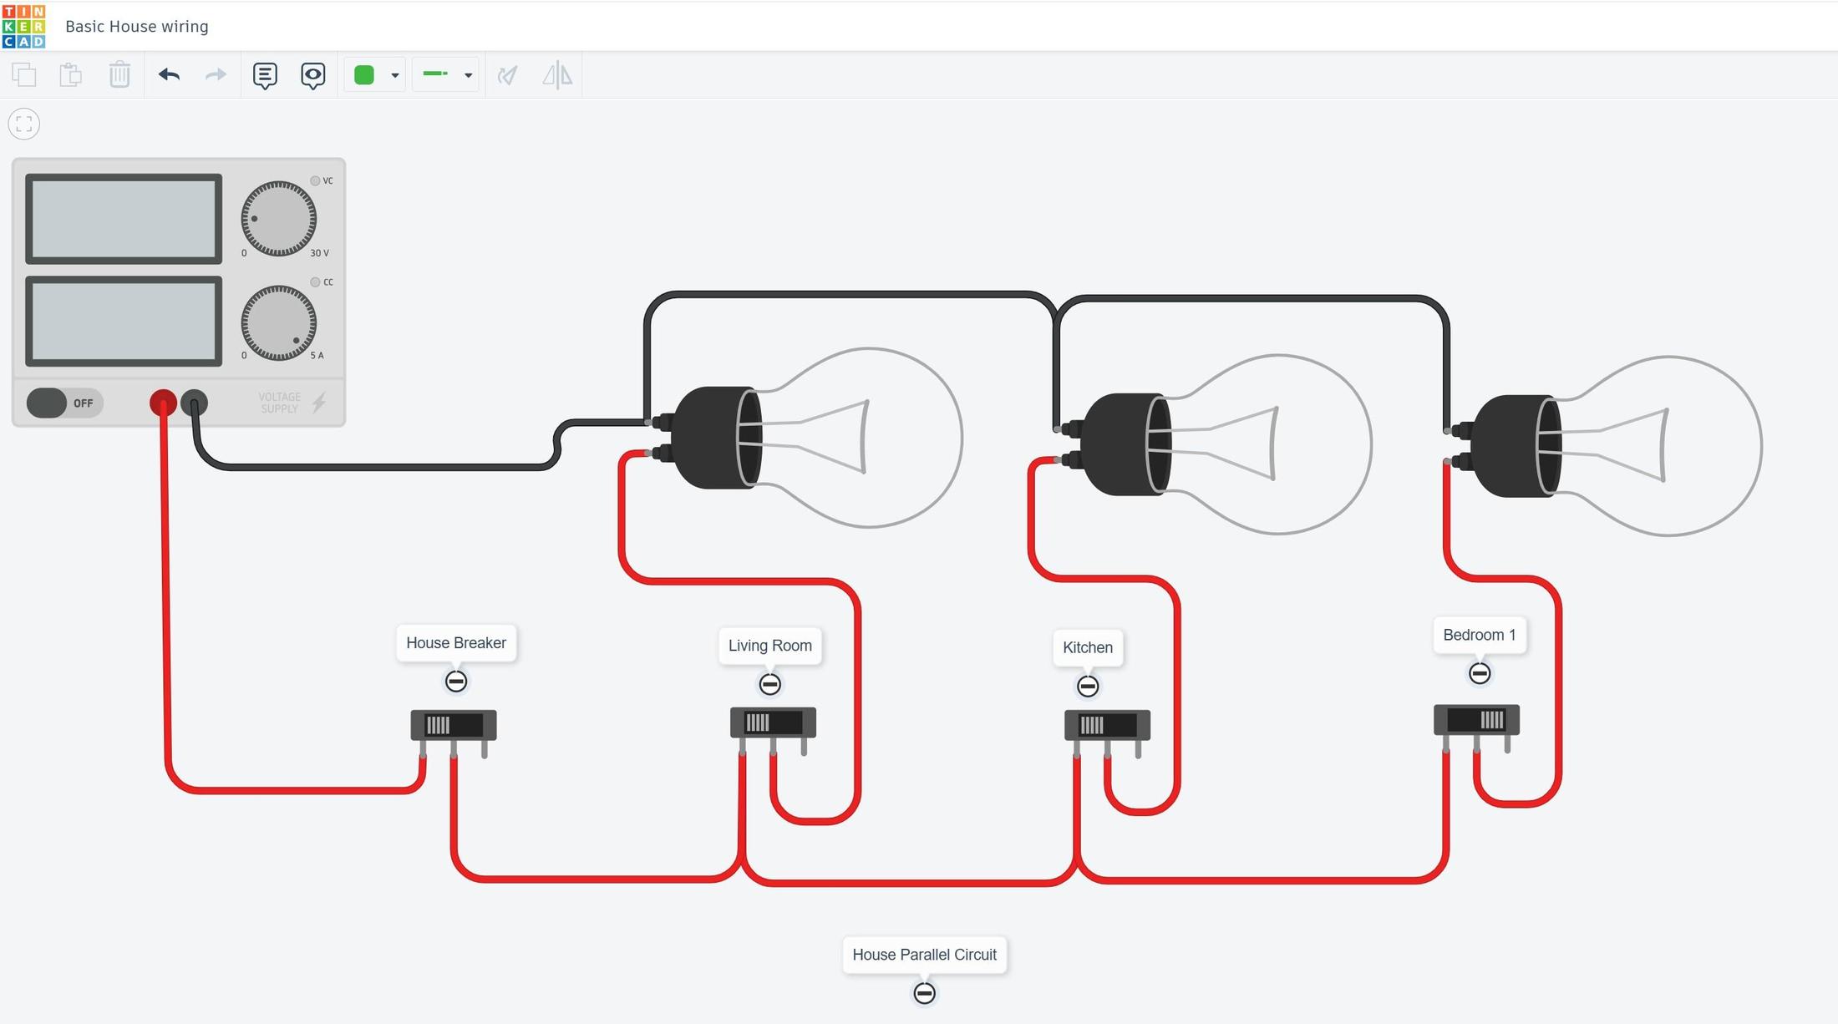The height and width of the screenshot is (1024, 1838).
Task: Click the House Parallel Circuit label
Action: click(x=925, y=955)
